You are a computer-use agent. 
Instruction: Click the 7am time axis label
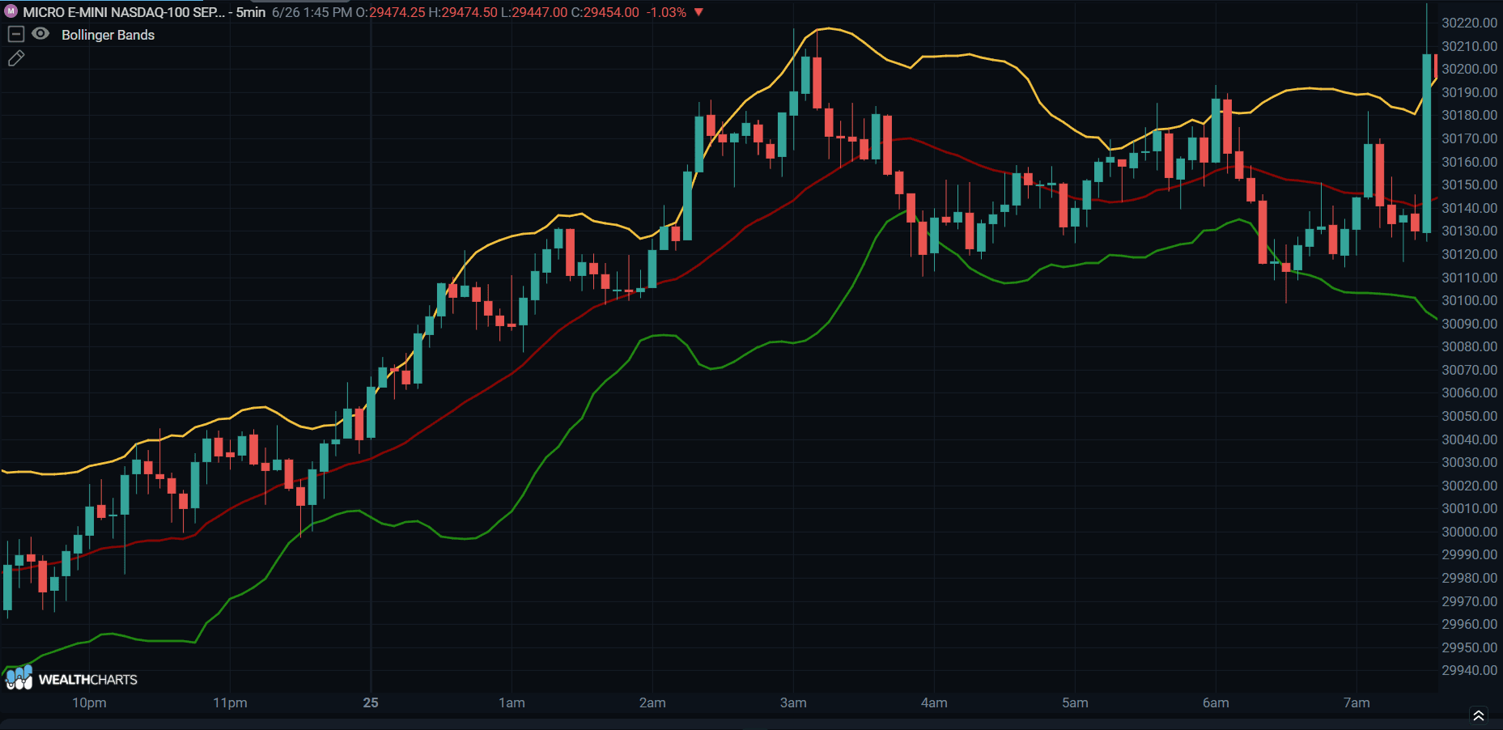click(x=1357, y=702)
